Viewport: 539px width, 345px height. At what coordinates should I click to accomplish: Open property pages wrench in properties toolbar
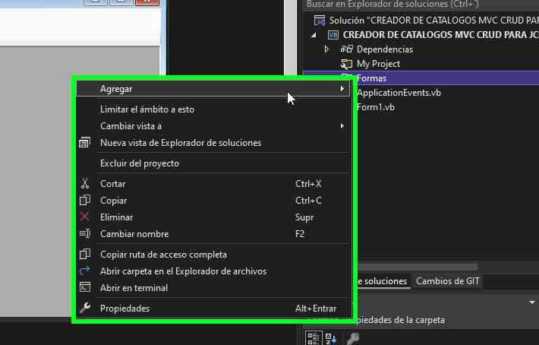click(353, 338)
